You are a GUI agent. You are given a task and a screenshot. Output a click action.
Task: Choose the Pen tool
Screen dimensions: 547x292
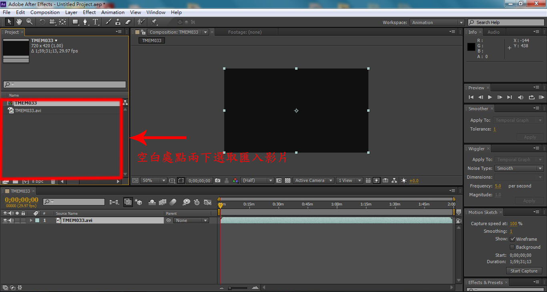[x=85, y=22]
